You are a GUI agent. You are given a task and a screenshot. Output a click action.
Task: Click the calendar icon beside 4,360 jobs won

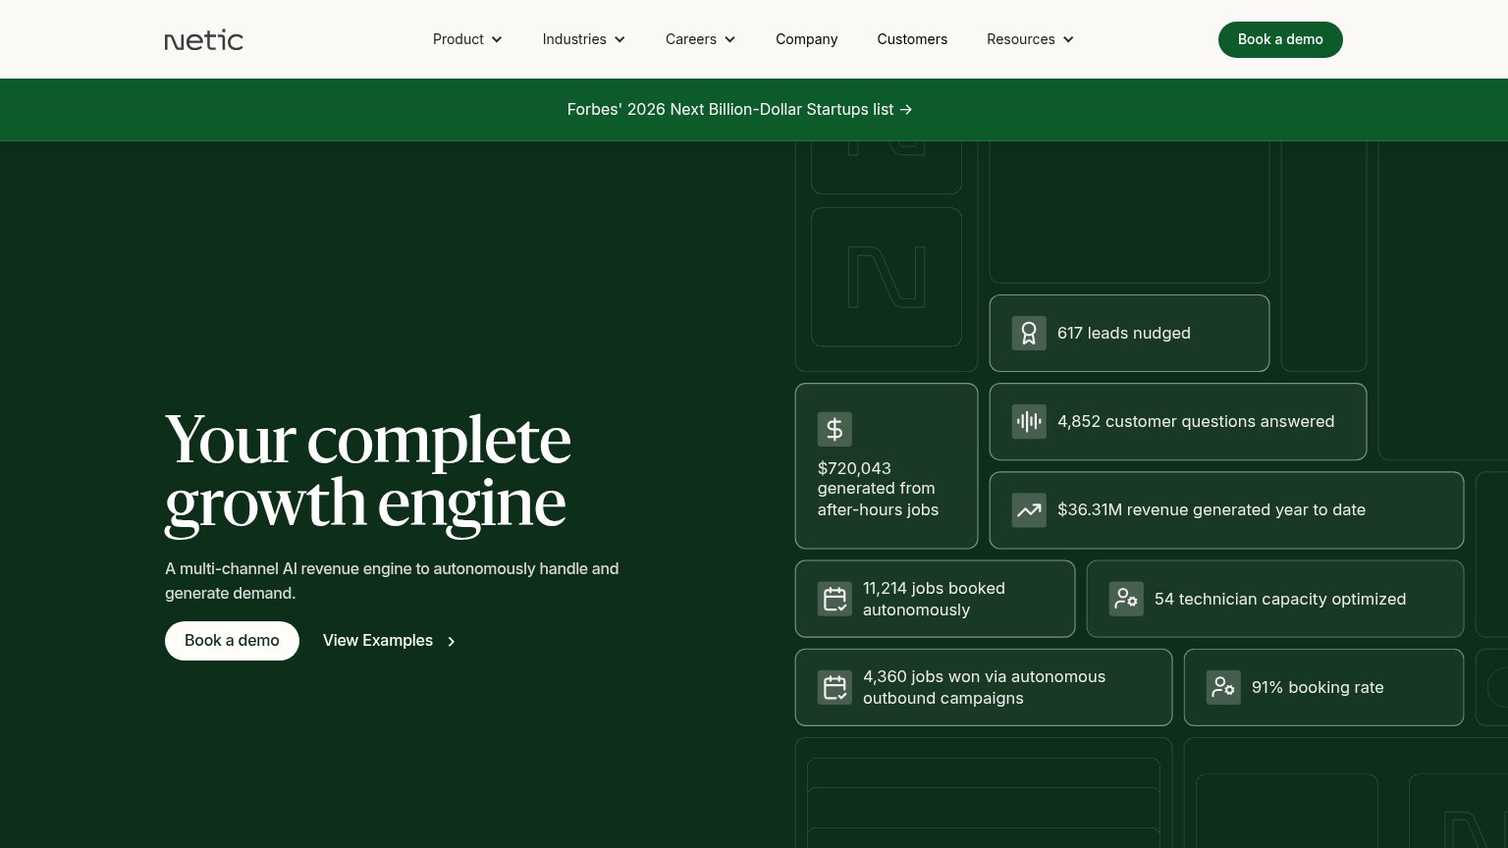(835, 687)
